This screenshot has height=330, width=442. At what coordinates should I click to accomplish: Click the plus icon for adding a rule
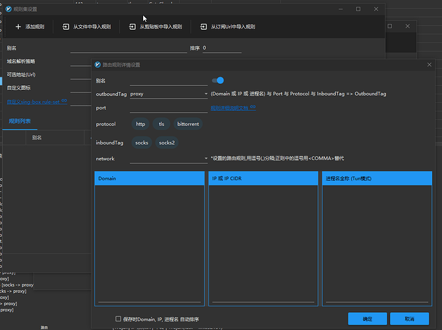coord(18,27)
